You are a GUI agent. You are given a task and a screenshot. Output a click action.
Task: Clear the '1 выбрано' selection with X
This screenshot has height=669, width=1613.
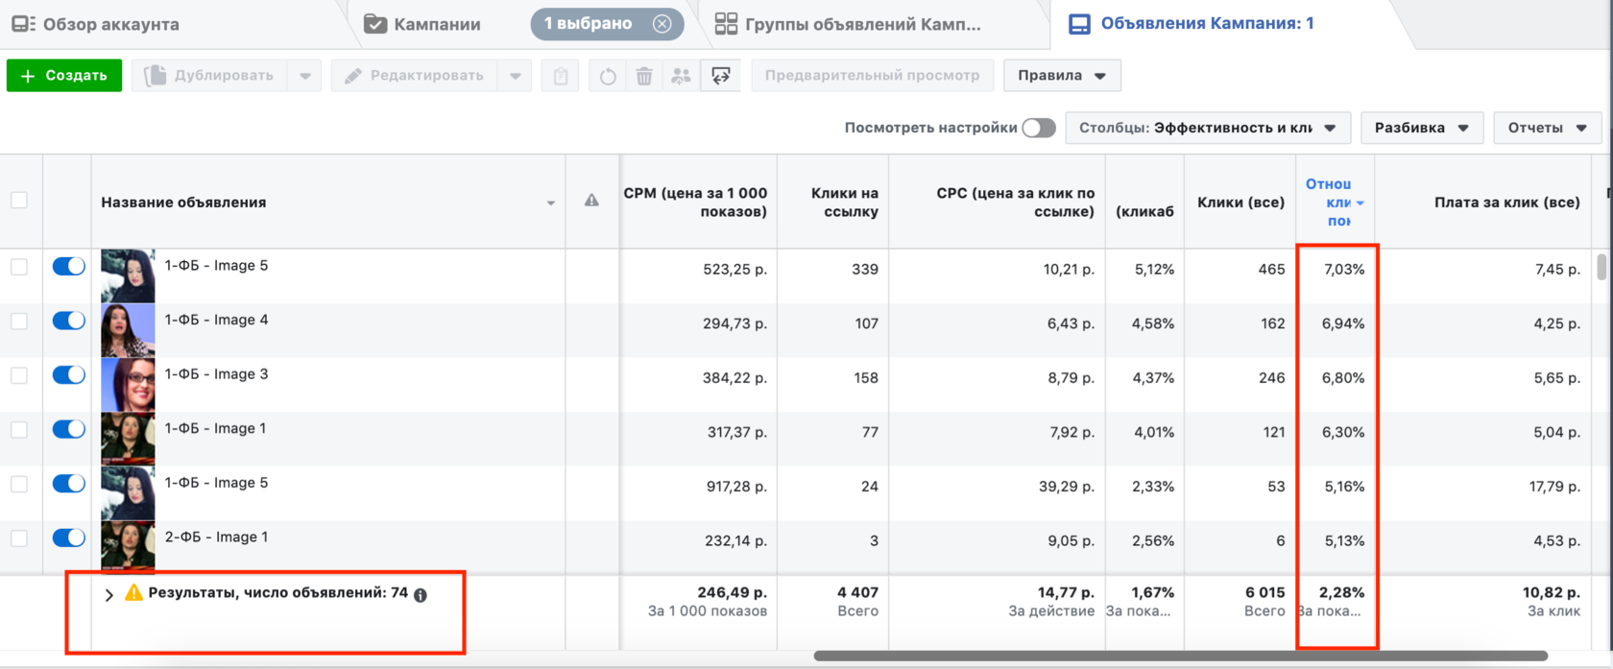[x=662, y=24]
